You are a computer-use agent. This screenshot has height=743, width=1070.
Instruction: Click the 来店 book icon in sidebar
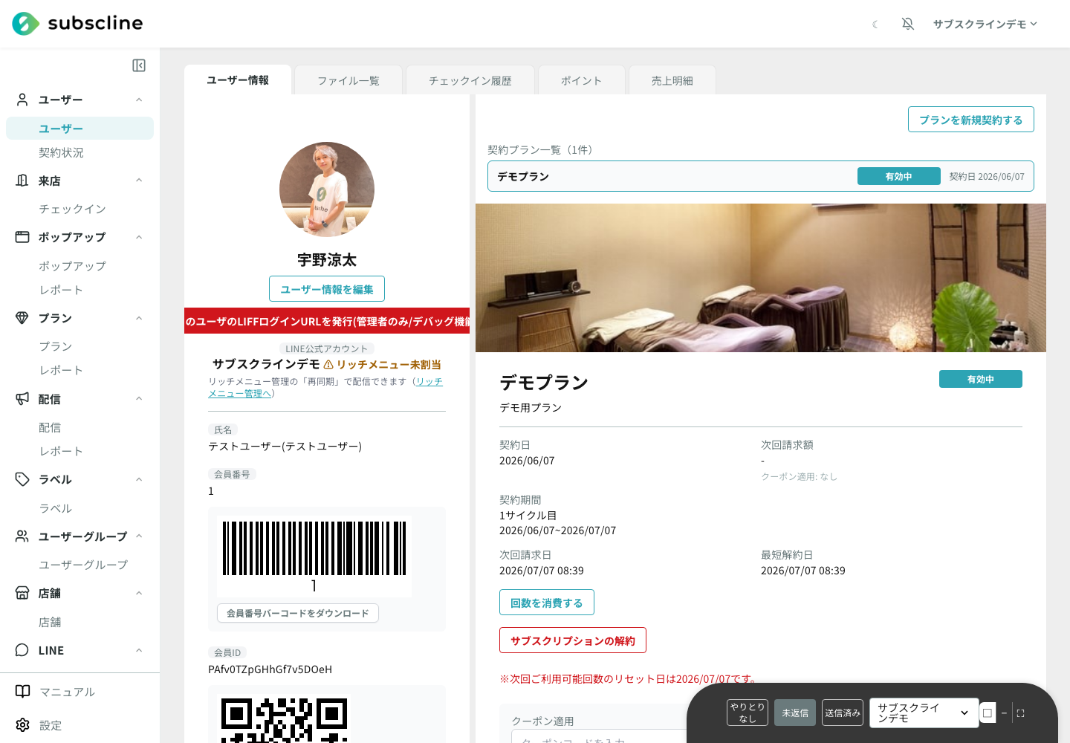pos(22,181)
